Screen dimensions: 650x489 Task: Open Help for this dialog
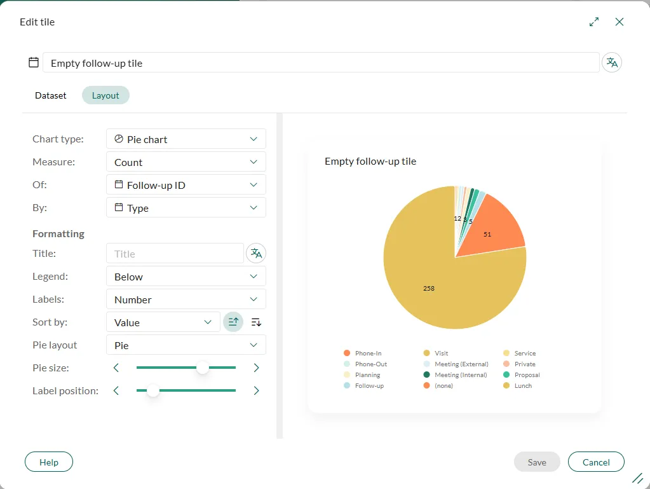click(49, 462)
